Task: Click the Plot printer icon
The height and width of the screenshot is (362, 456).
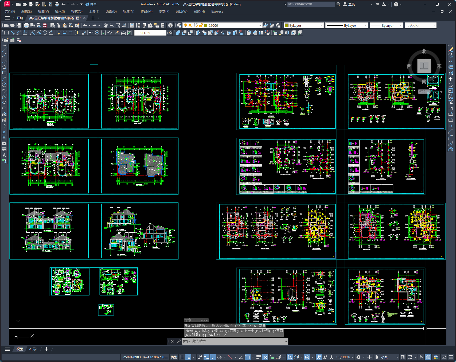Action: (26, 25)
